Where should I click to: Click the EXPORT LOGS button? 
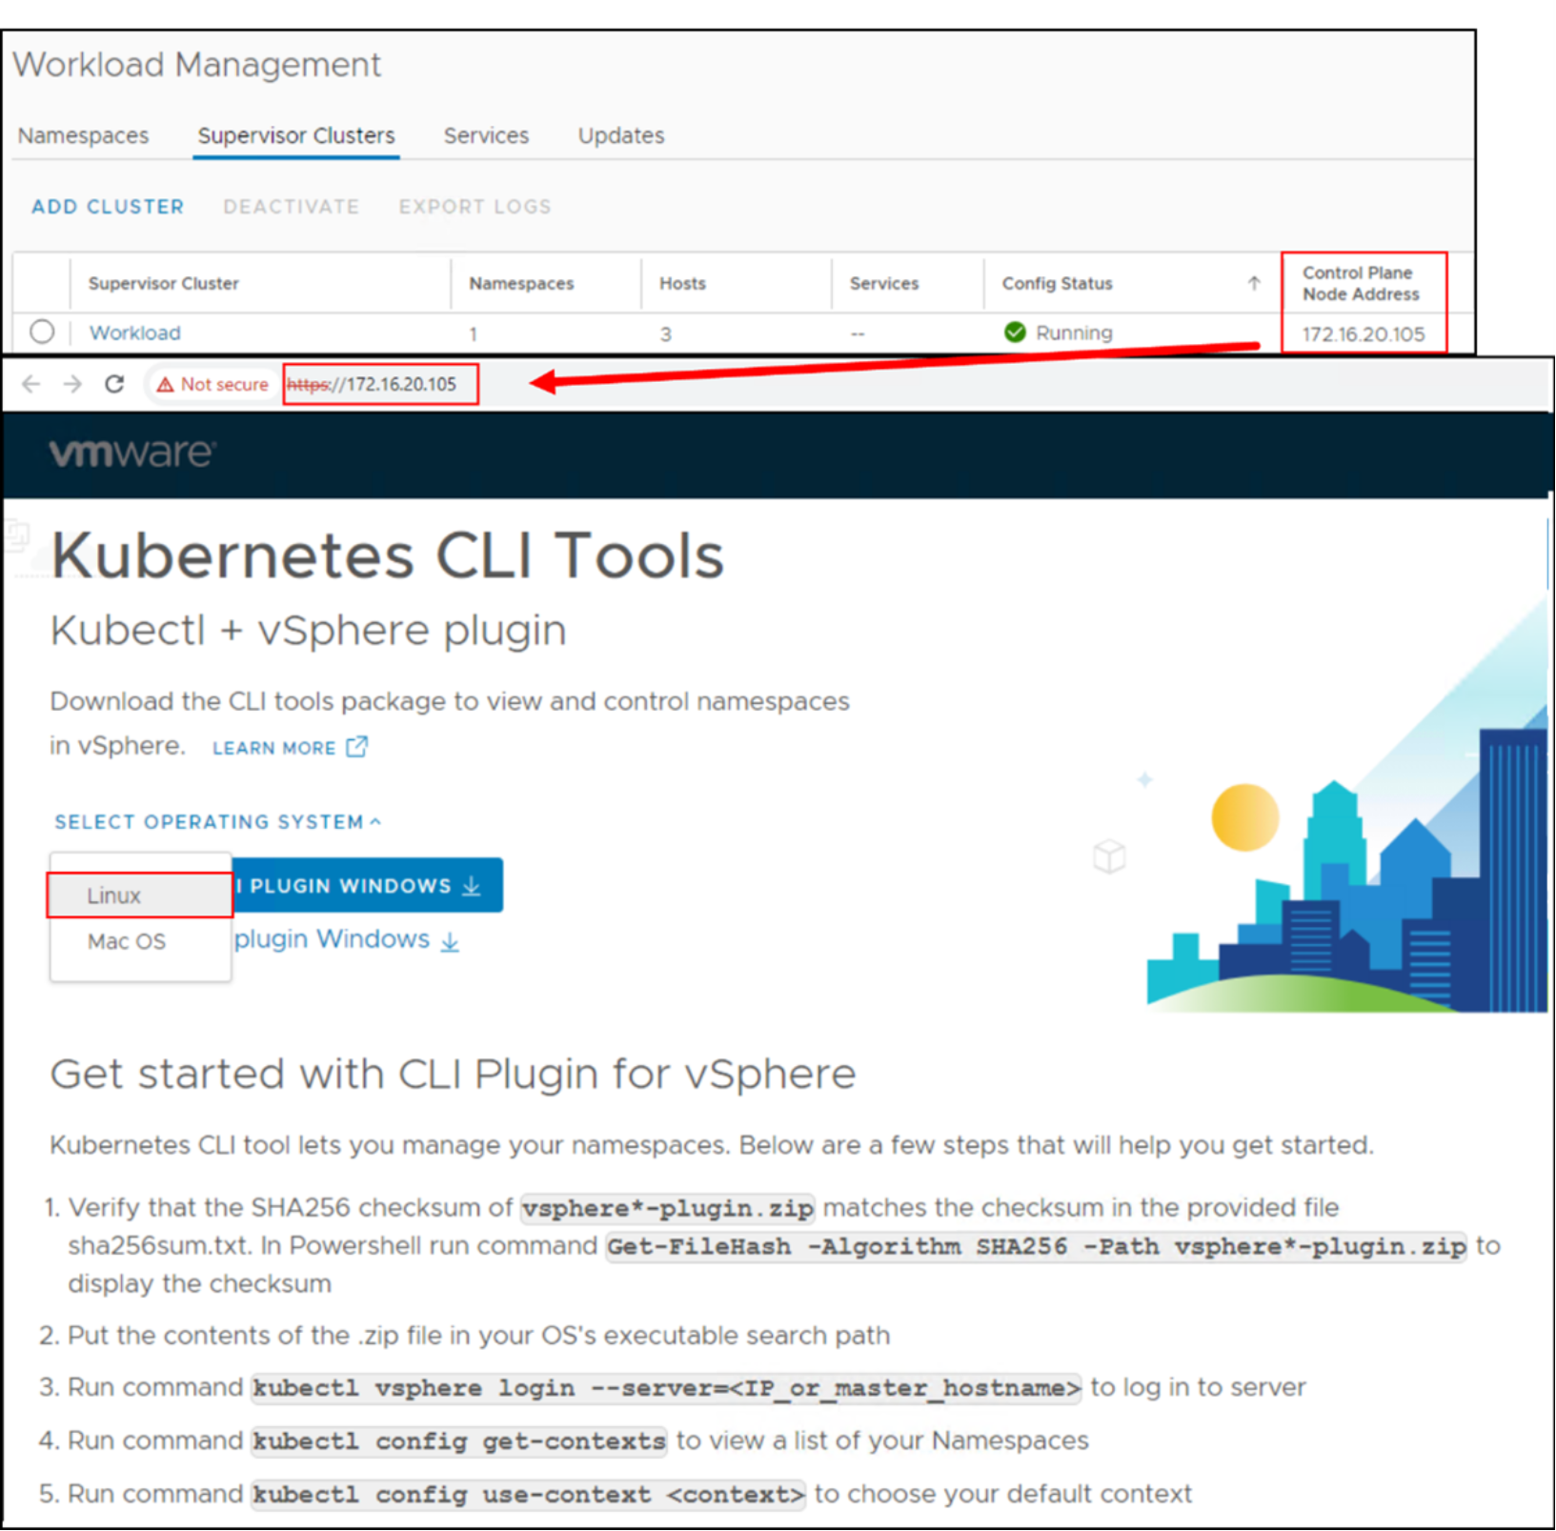(475, 207)
